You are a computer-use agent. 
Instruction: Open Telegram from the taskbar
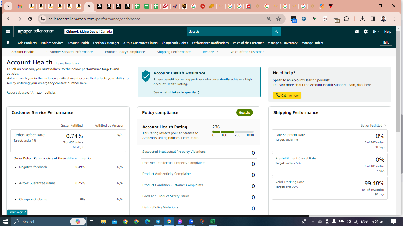(x=158, y=222)
